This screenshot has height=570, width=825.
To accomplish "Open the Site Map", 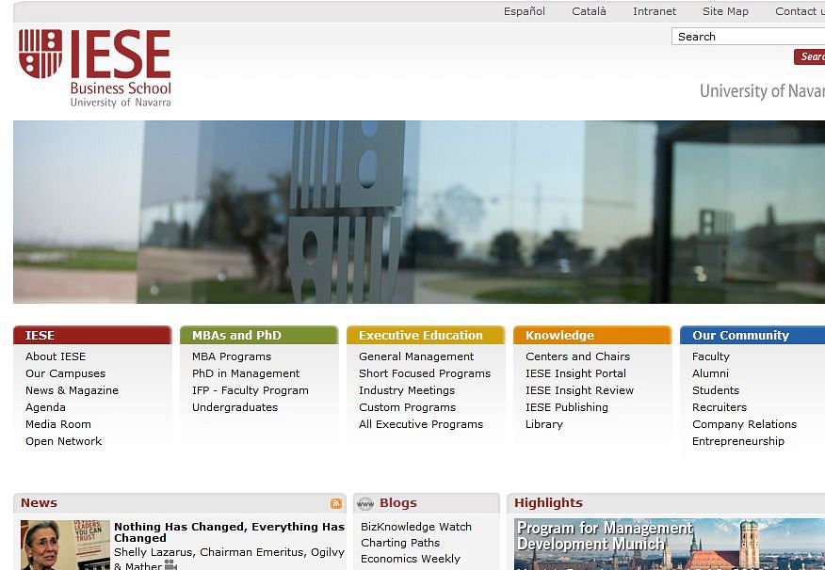I will tap(725, 11).
